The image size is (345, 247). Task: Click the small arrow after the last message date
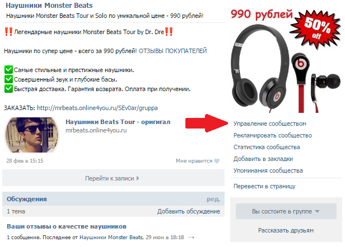pos(191,237)
